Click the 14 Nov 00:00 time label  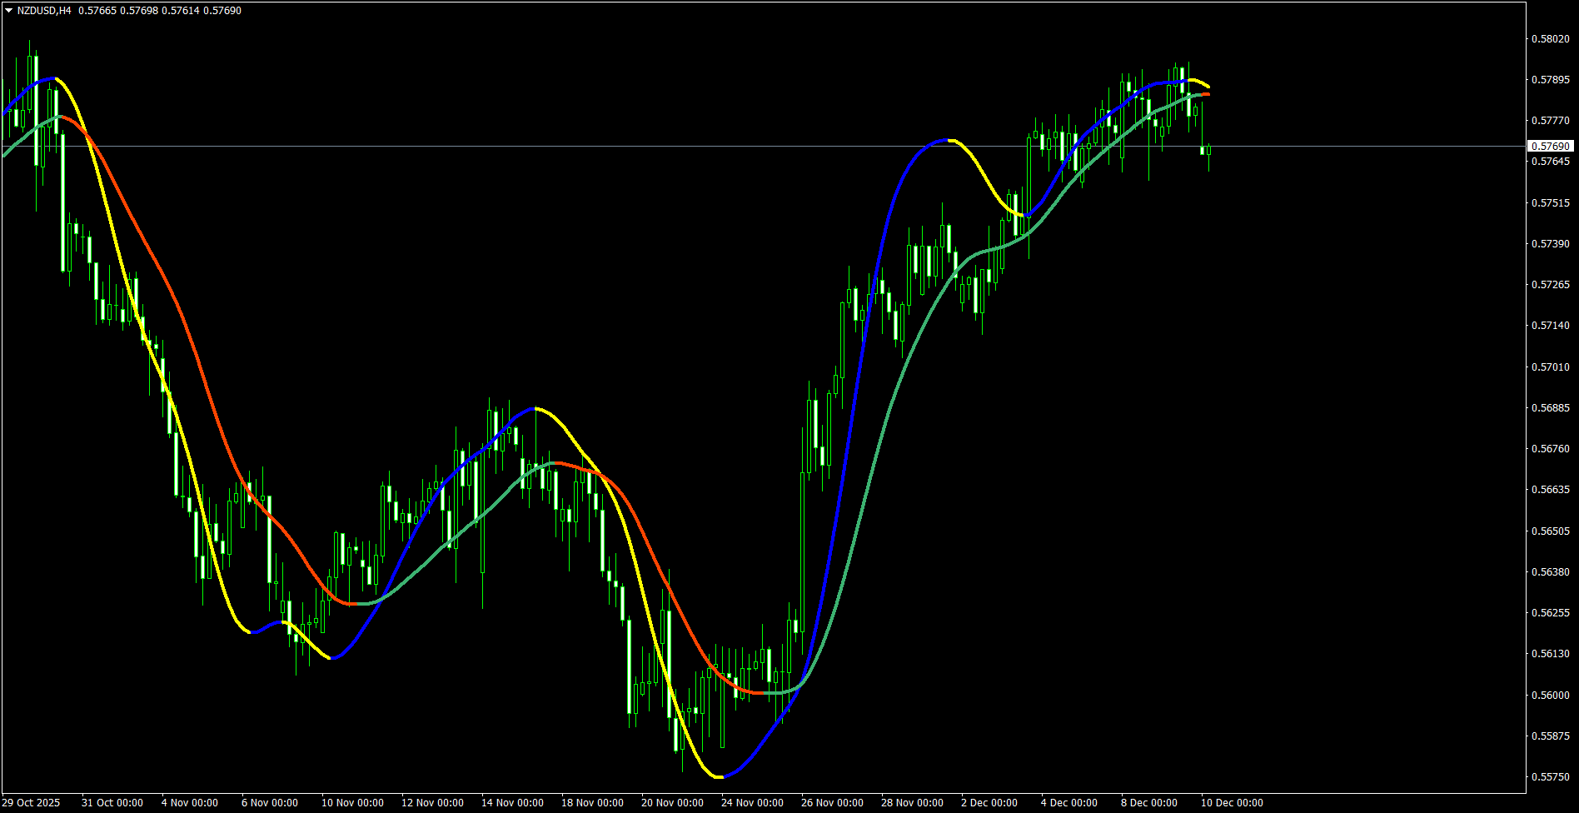tap(513, 803)
